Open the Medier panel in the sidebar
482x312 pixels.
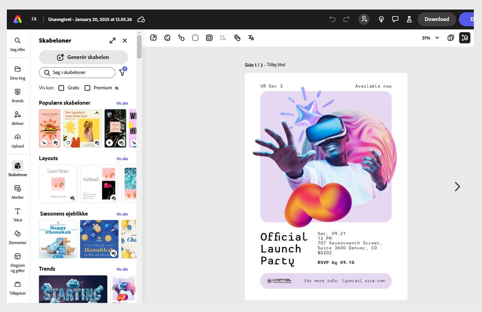pyautogui.click(x=17, y=192)
